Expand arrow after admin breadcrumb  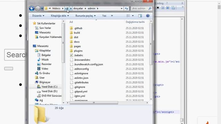click(x=97, y=8)
